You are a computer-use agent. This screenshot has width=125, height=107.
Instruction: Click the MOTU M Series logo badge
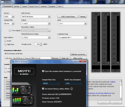point(24,71)
